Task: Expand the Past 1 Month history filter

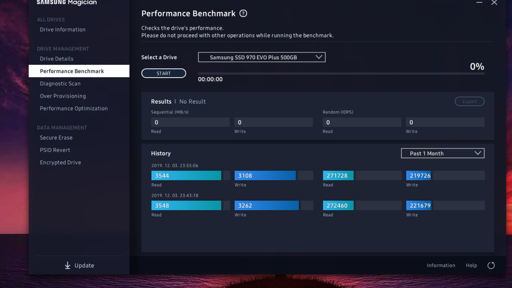Action: [x=443, y=153]
